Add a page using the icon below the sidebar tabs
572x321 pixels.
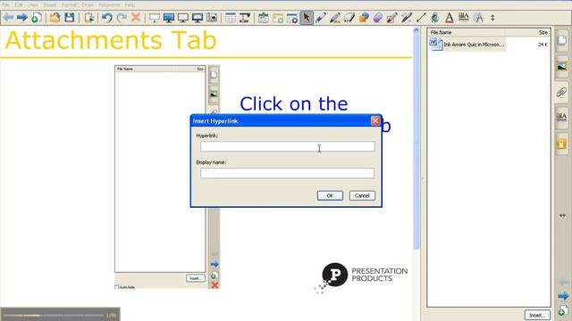pyautogui.click(x=563, y=310)
